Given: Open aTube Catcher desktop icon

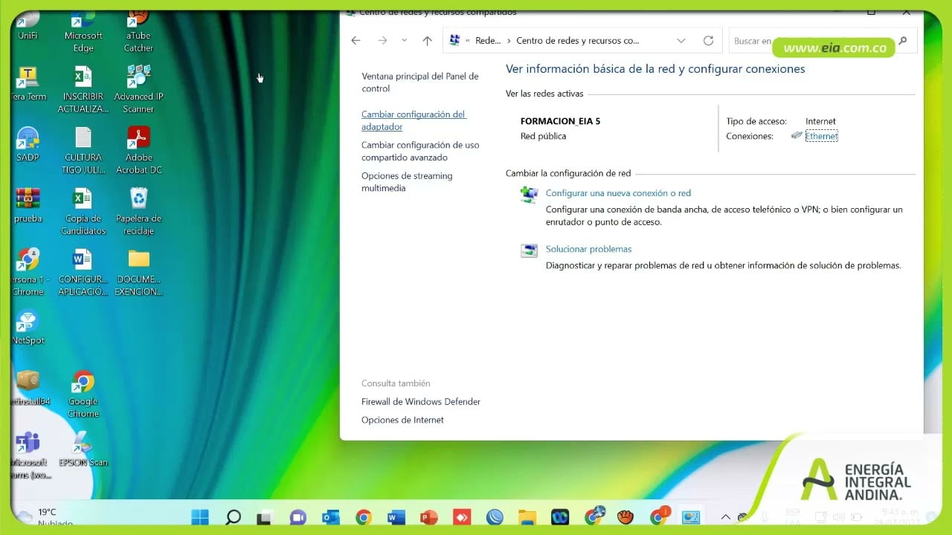Looking at the screenshot, I should click(138, 19).
